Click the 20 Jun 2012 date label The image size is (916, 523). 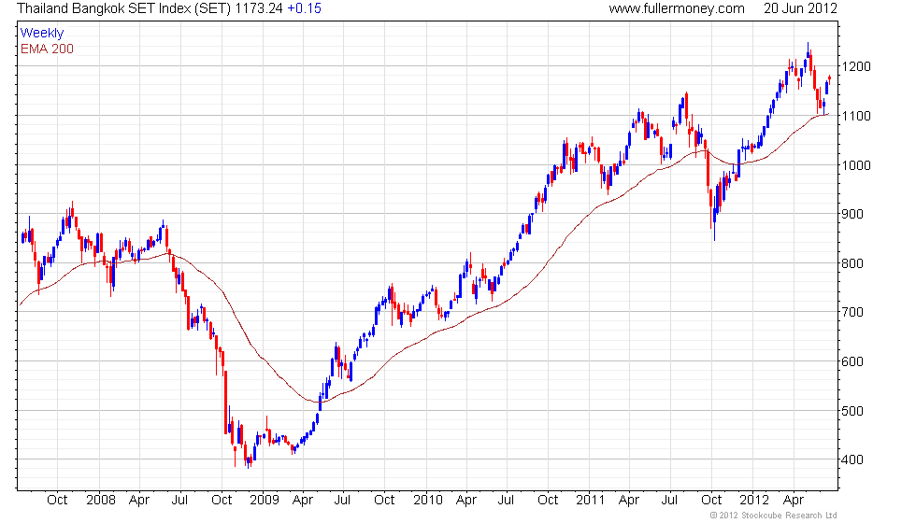[800, 8]
